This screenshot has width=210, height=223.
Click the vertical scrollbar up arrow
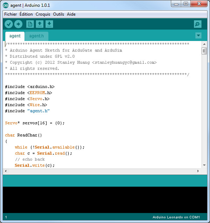click(204, 44)
